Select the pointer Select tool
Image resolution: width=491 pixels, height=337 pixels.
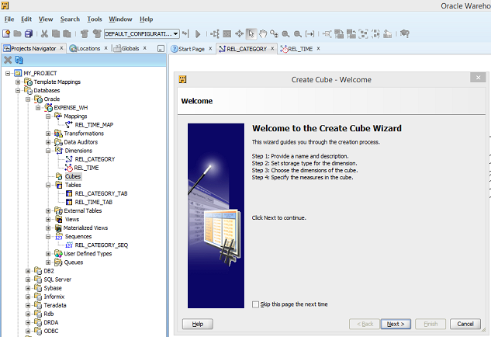point(251,33)
